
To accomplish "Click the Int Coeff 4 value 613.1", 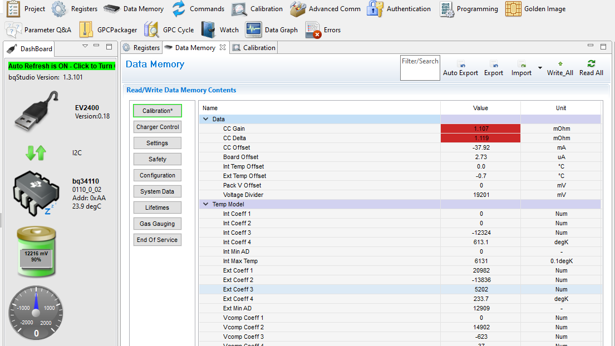I will [480, 242].
